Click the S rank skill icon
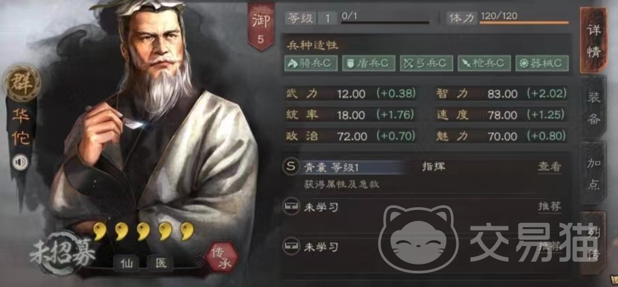 [290, 167]
